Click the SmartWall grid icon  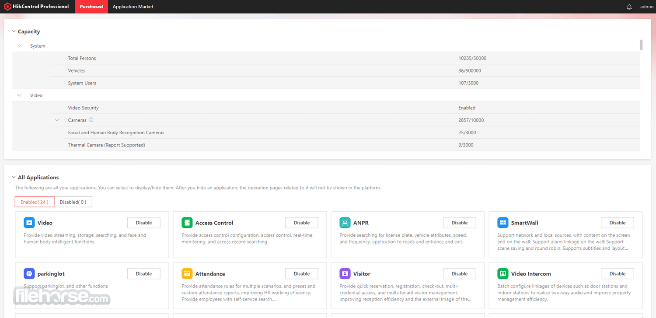pyautogui.click(x=503, y=223)
